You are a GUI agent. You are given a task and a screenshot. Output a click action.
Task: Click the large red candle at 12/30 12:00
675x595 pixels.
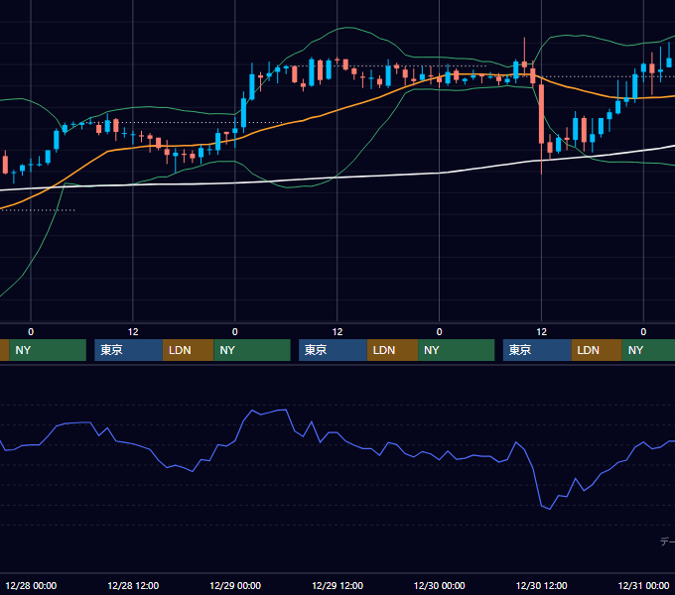[x=541, y=114]
